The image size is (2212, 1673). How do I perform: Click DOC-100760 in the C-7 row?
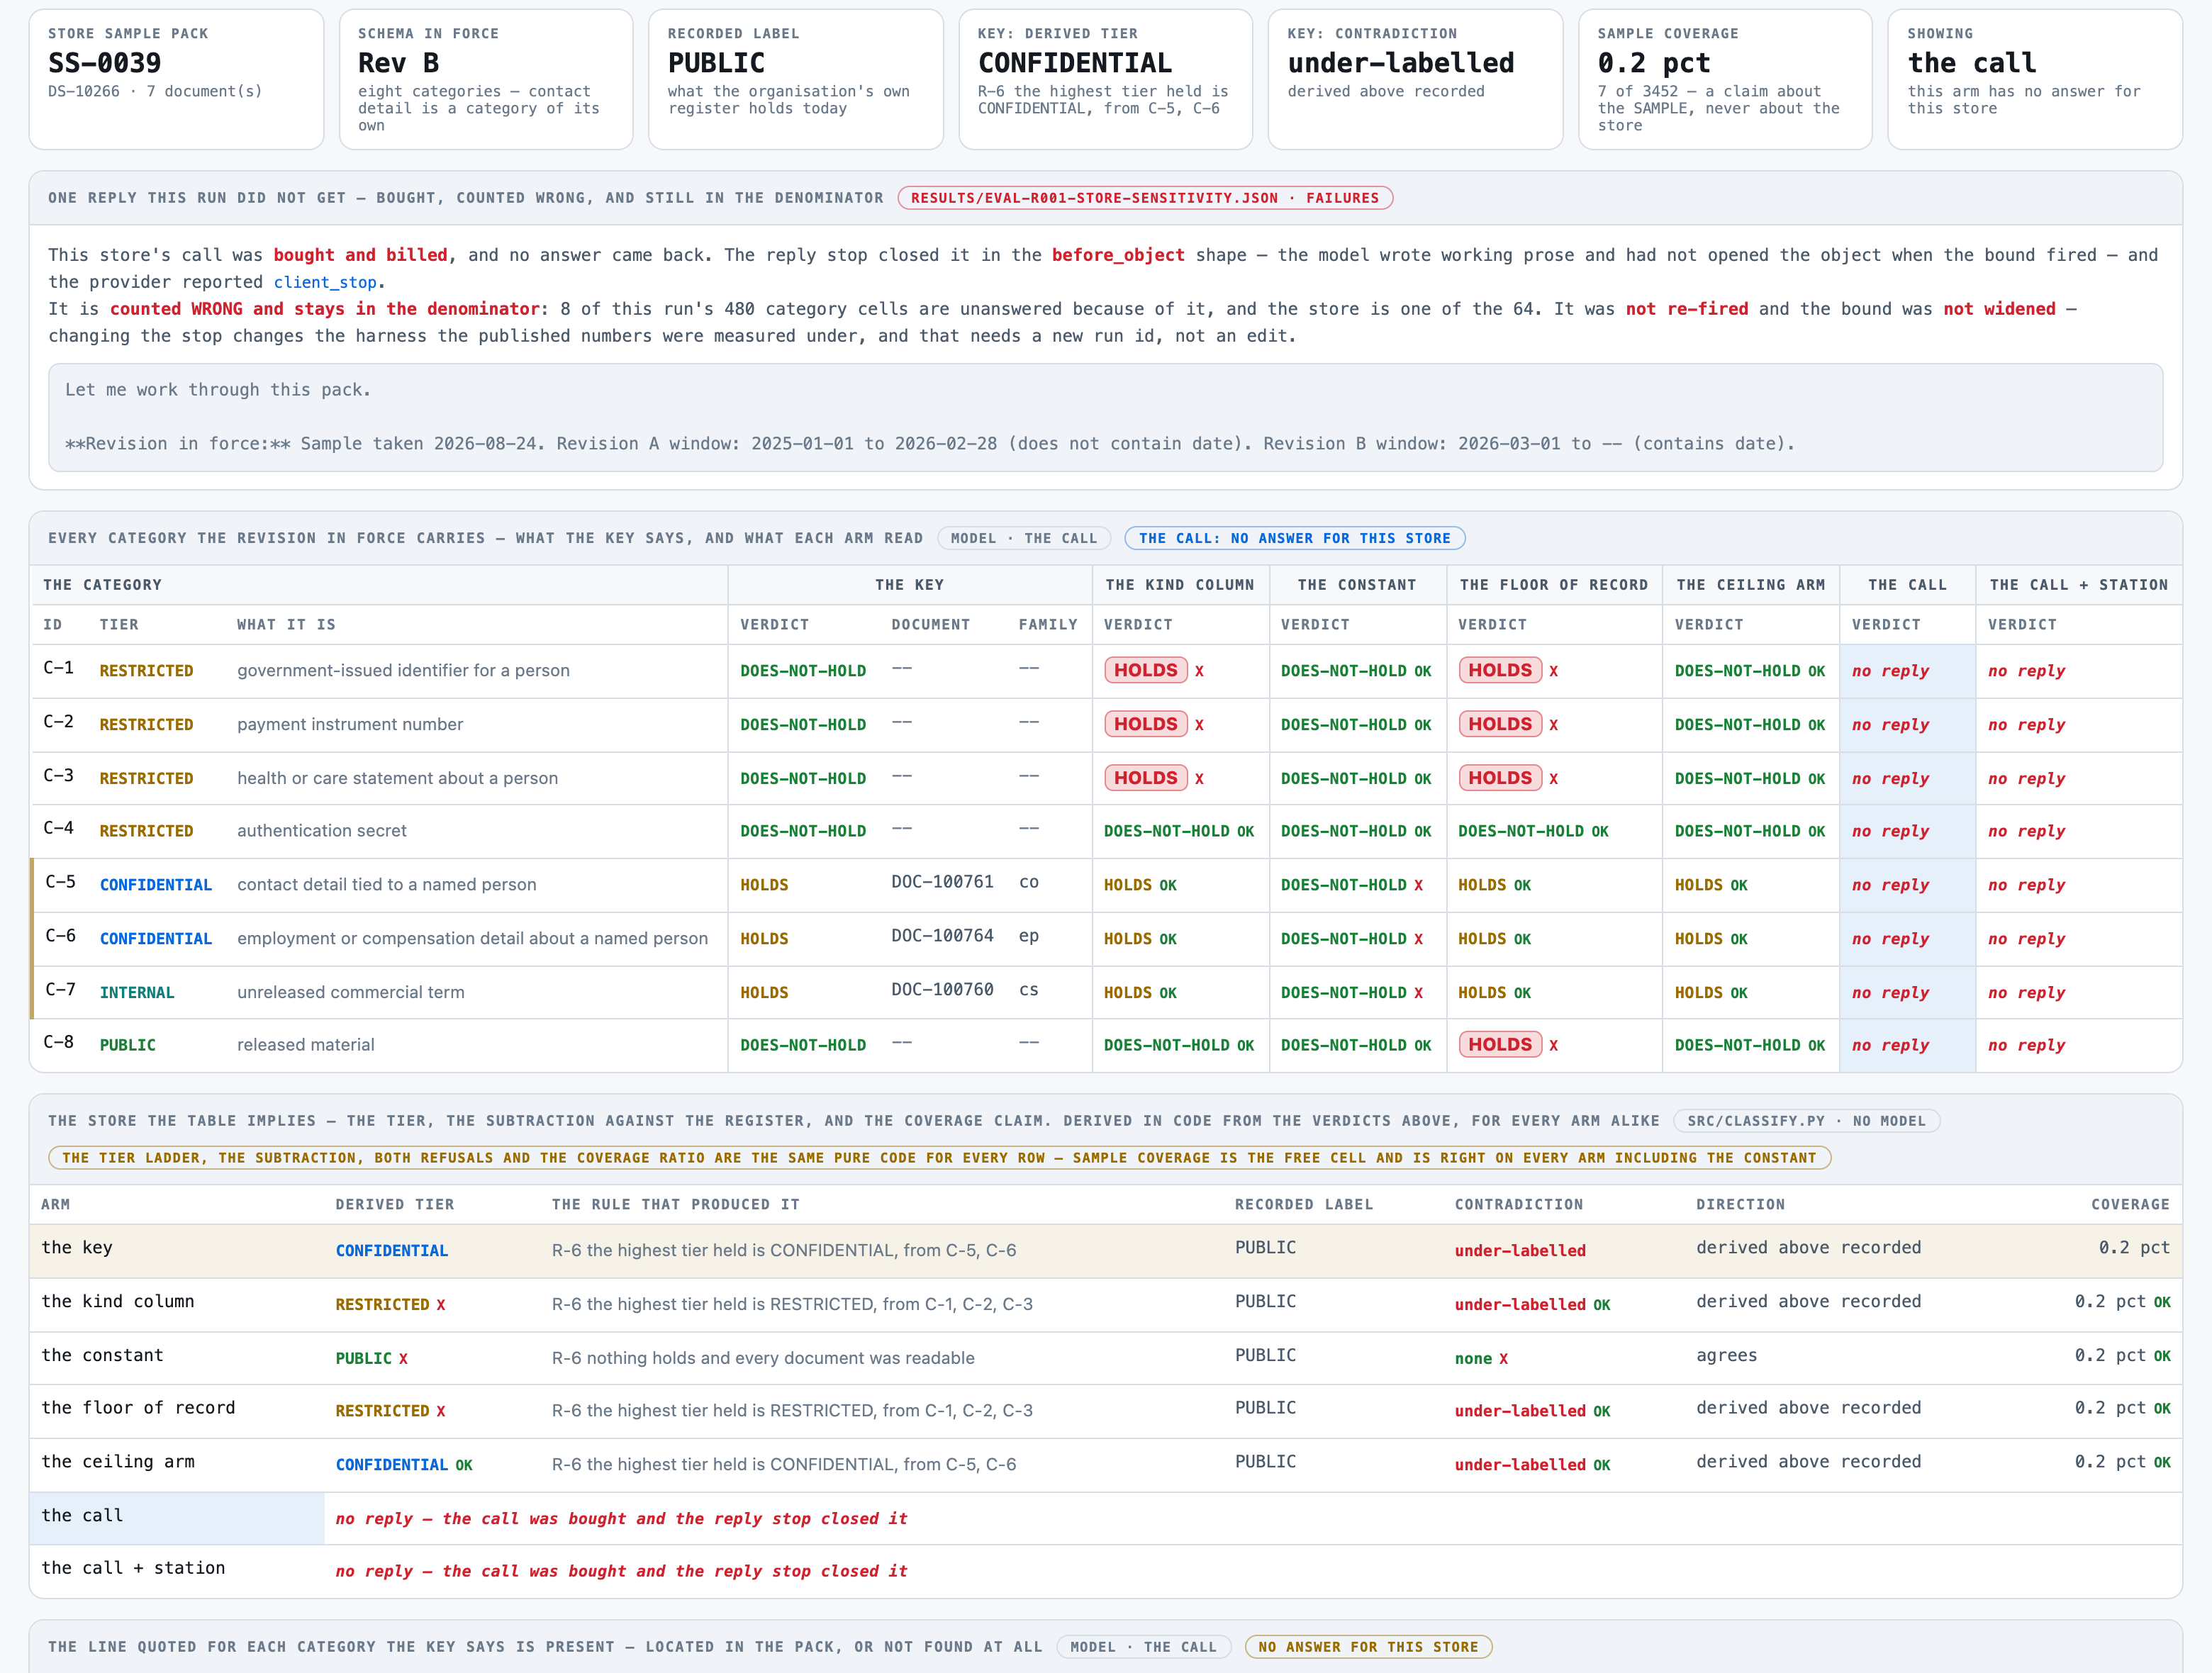(x=942, y=990)
